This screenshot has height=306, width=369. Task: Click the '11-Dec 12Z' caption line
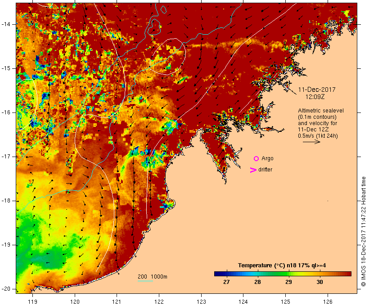point(313,130)
